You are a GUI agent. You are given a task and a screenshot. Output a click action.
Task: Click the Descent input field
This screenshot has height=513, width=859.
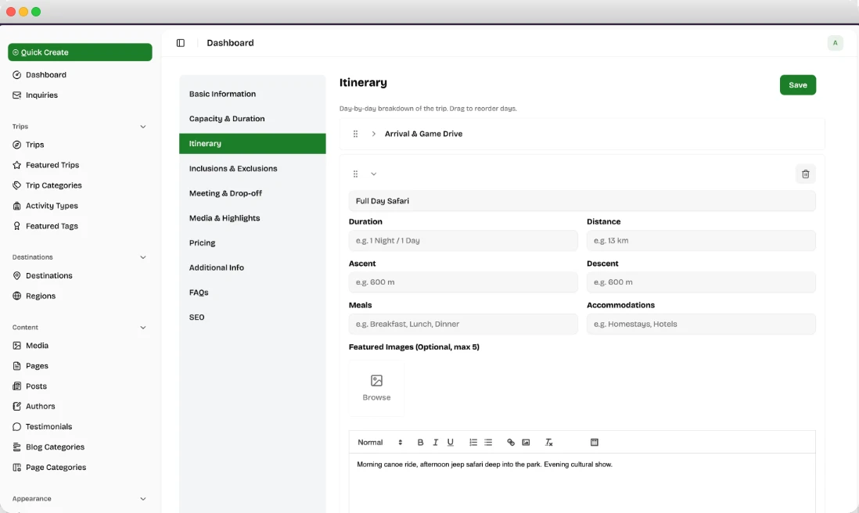point(701,282)
